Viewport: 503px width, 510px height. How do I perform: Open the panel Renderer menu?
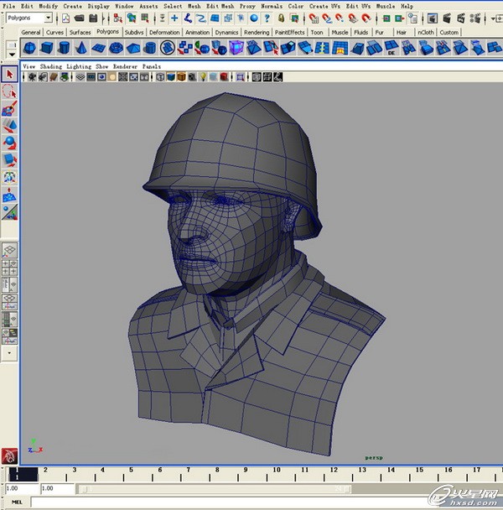pyautogui.click(x=125, y=66)
